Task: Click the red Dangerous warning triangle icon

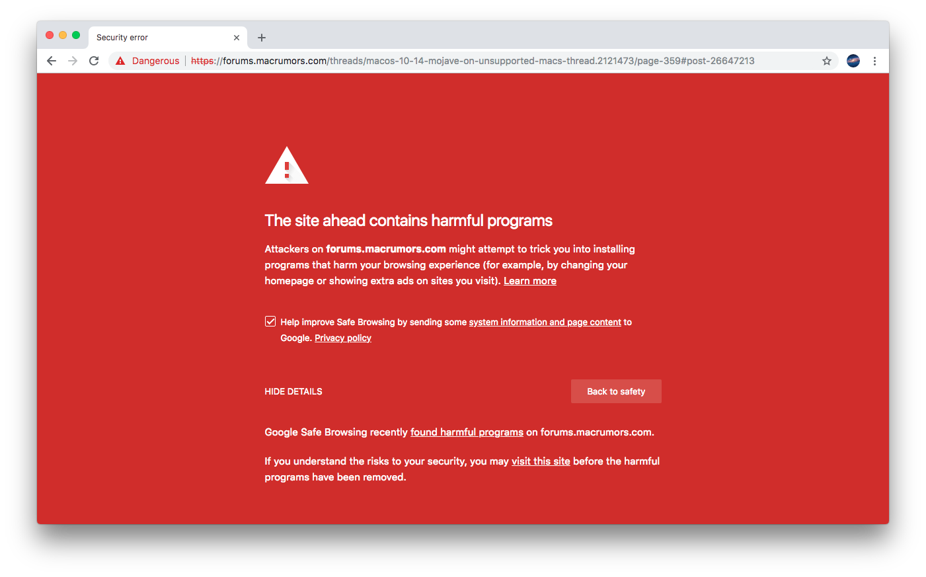Action: pos(120,61)
